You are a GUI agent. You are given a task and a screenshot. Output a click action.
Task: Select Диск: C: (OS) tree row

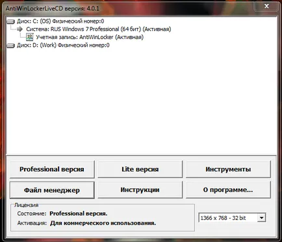60,21
